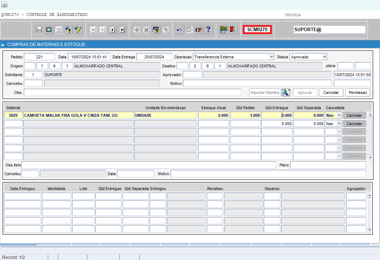
Task: Click the Permissao button
Action: click(x=358, y=92)
